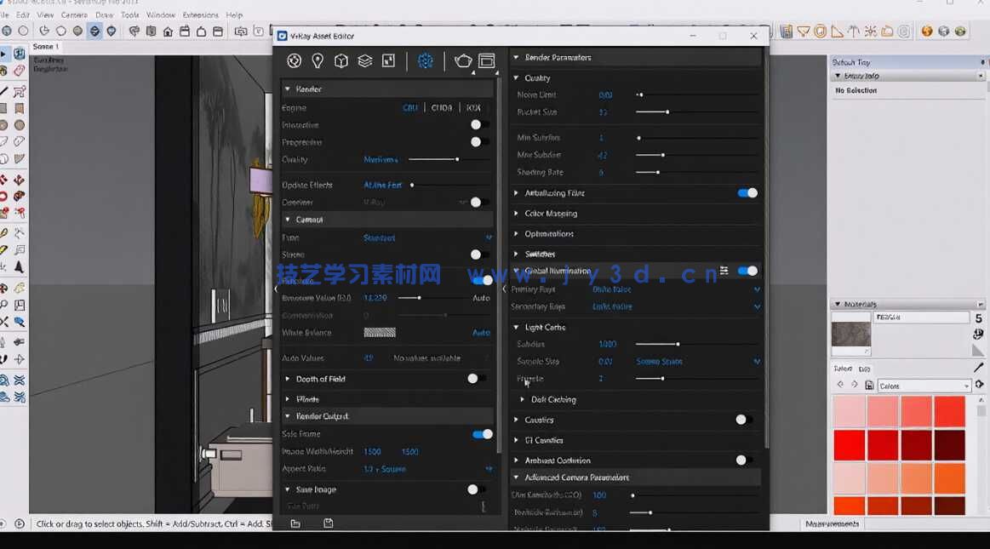990x549 pixels.
Task: Turn off the Global Illumination toggle
Action: click(x=747, y=270)
